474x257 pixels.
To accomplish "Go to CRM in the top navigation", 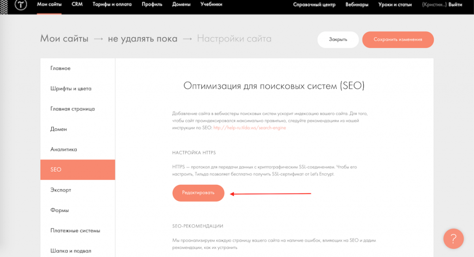I will pos(77,5).
